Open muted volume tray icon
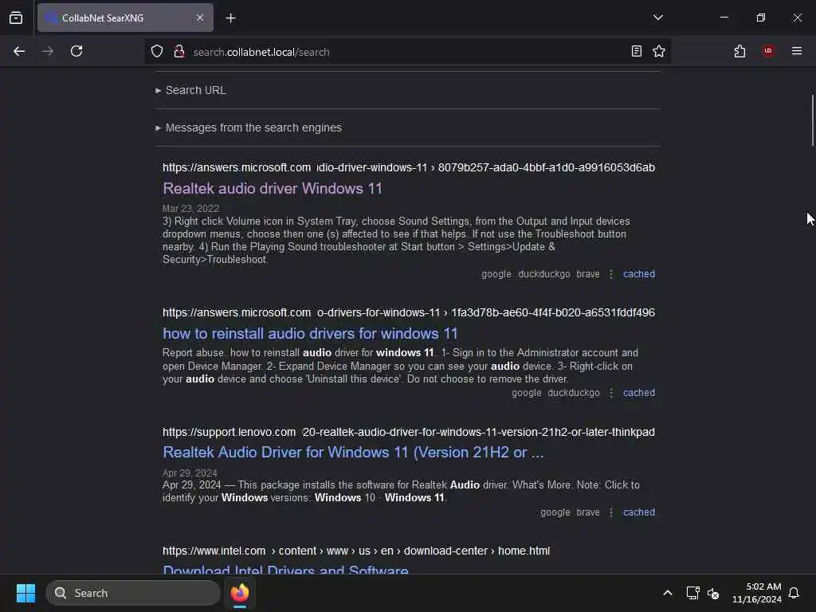Viewport: 816px width, 612px height. 713,593
